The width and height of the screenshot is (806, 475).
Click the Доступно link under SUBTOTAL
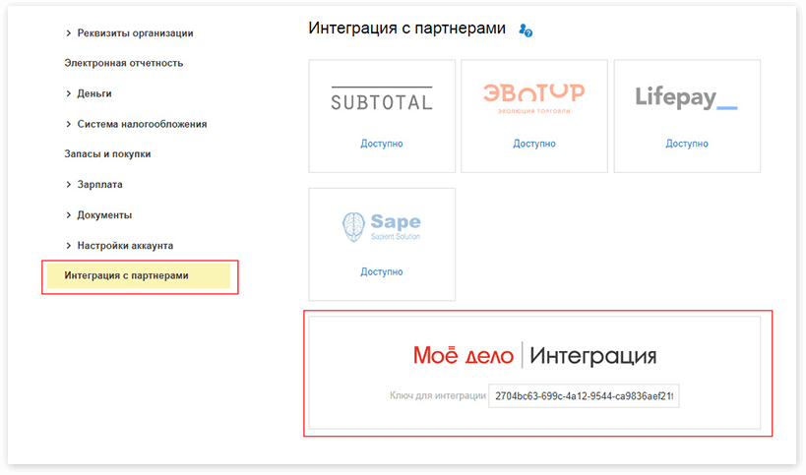[381, 144]
